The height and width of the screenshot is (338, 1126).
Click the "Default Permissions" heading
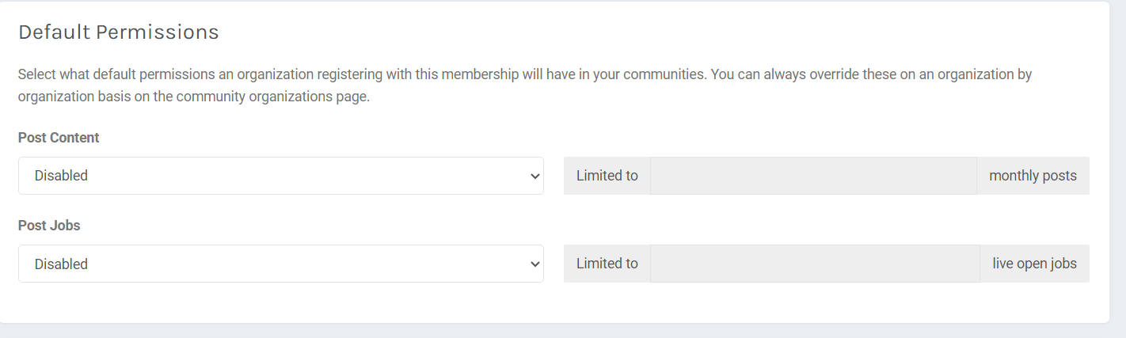[119, 32]
